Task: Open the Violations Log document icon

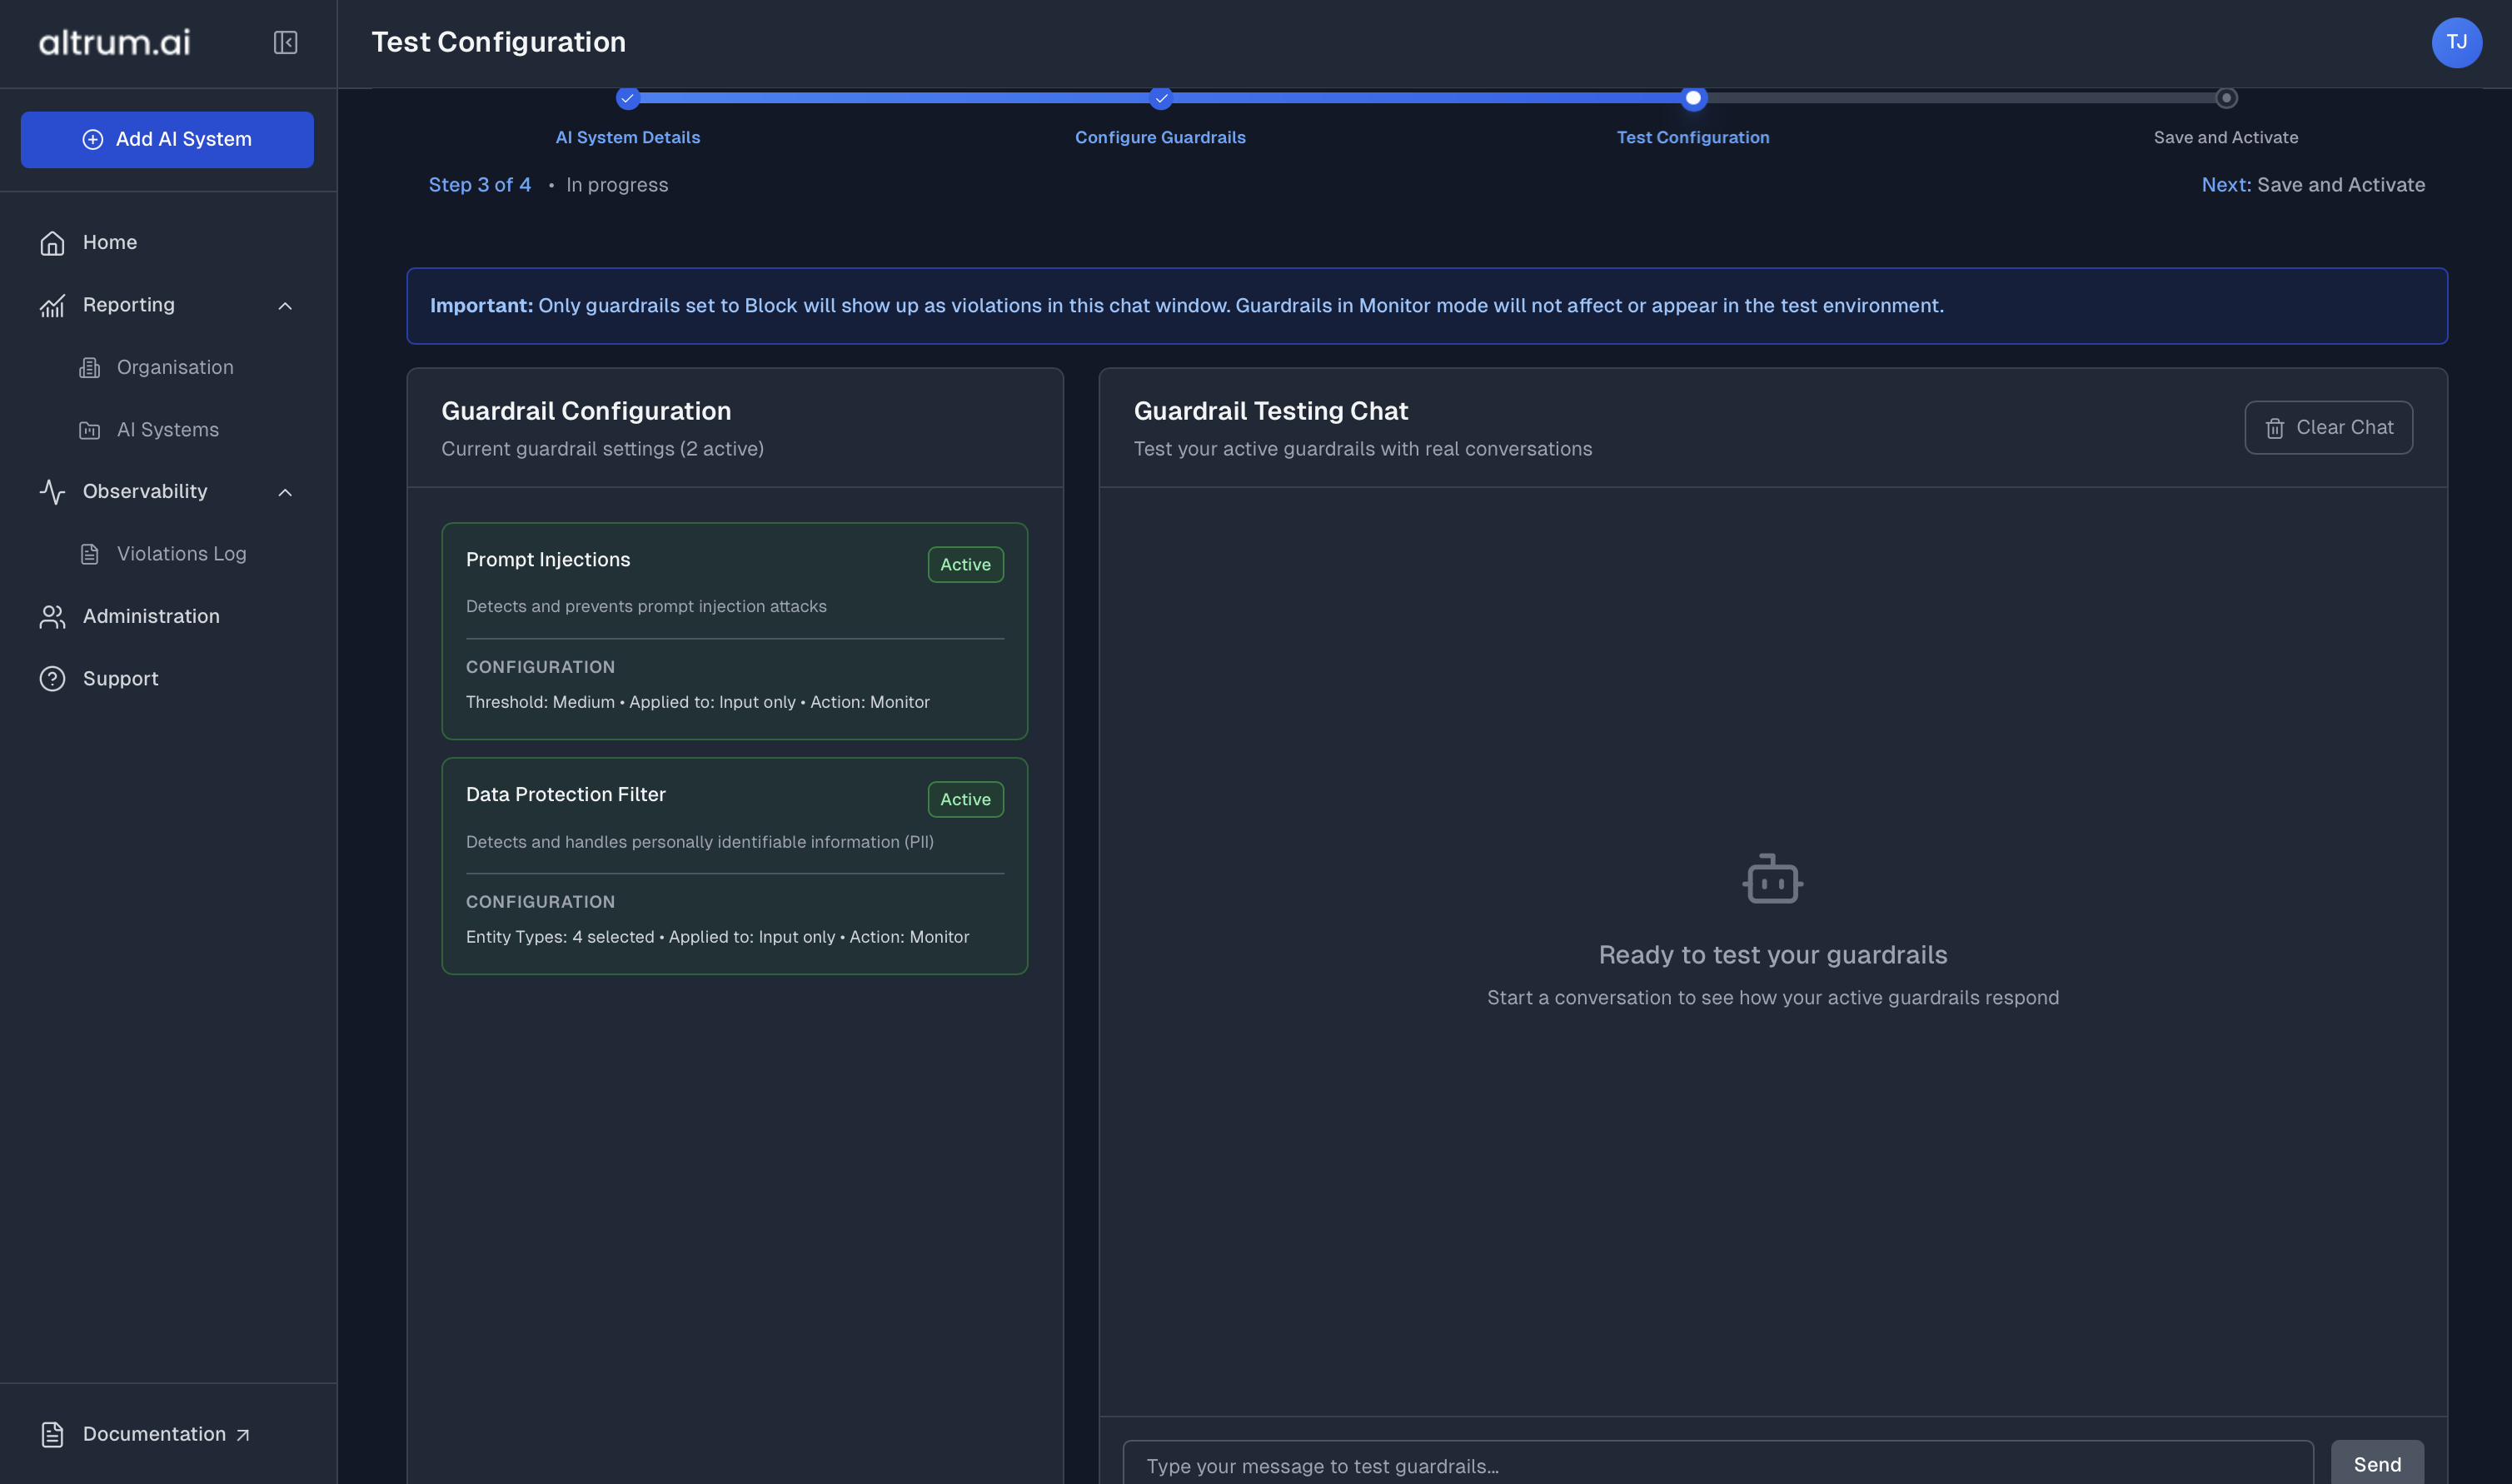Action: tap(90, 554)
